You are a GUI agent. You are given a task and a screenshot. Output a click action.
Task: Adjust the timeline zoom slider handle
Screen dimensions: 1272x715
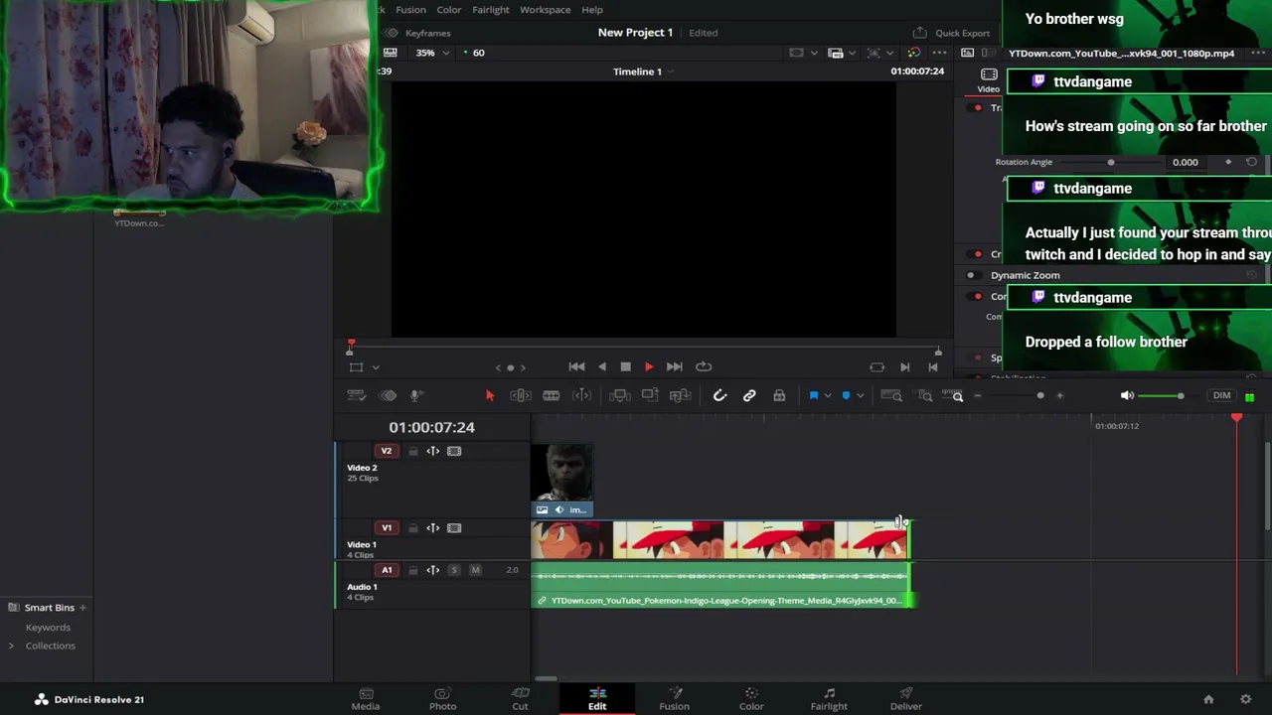(1040, 395)
